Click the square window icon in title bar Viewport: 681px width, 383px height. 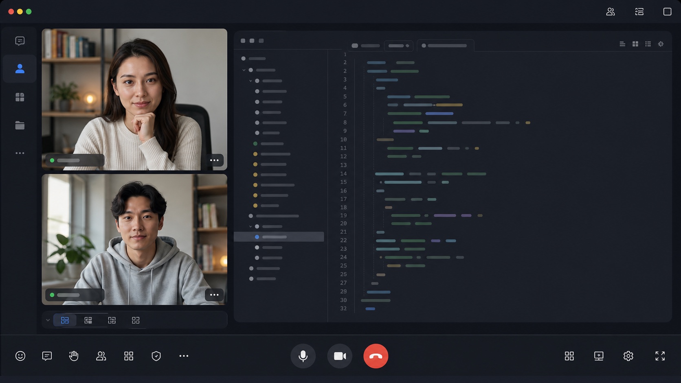point(667,12)
